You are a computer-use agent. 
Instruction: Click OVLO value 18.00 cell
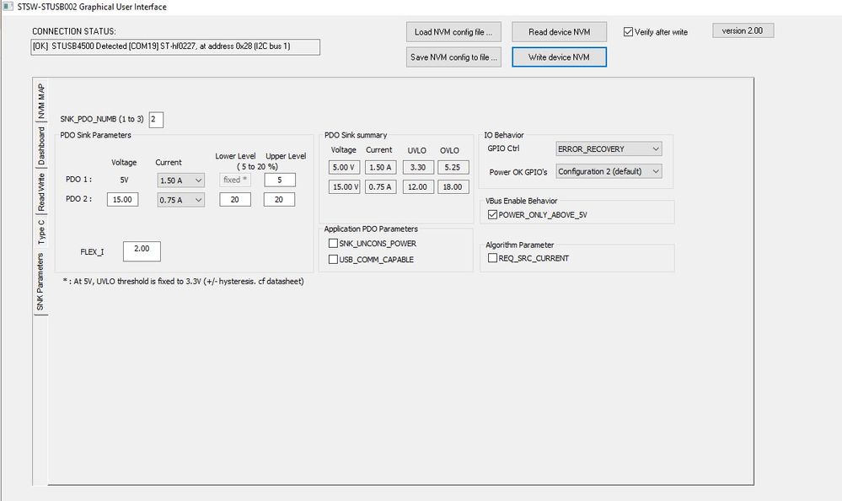point(453,187)
